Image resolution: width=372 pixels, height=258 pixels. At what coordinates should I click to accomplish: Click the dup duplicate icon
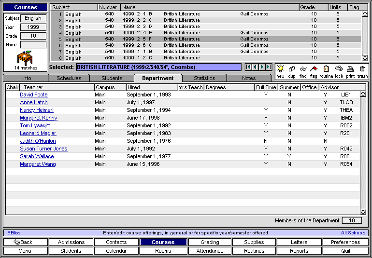[x=292, y=69]
